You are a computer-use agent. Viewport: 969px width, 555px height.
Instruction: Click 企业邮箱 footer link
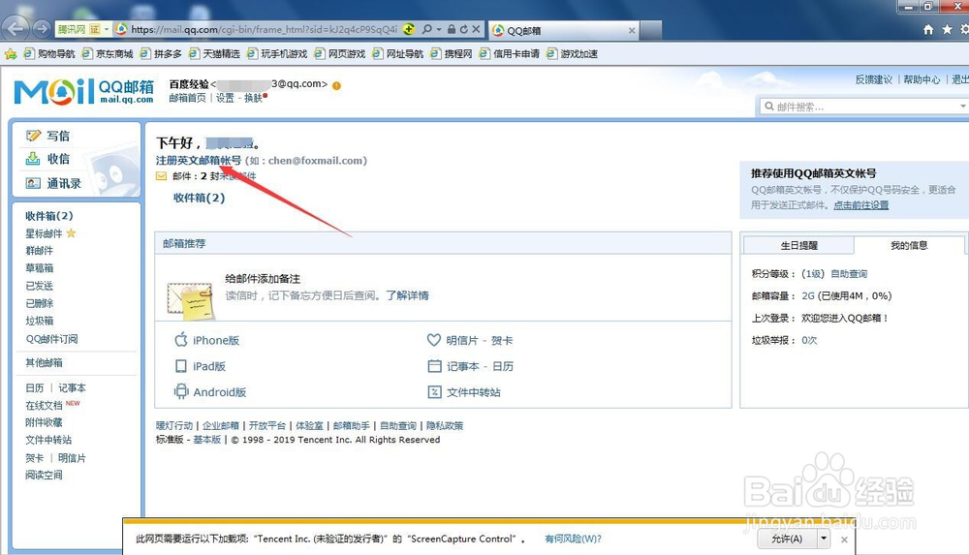click(x=221, y=425)
